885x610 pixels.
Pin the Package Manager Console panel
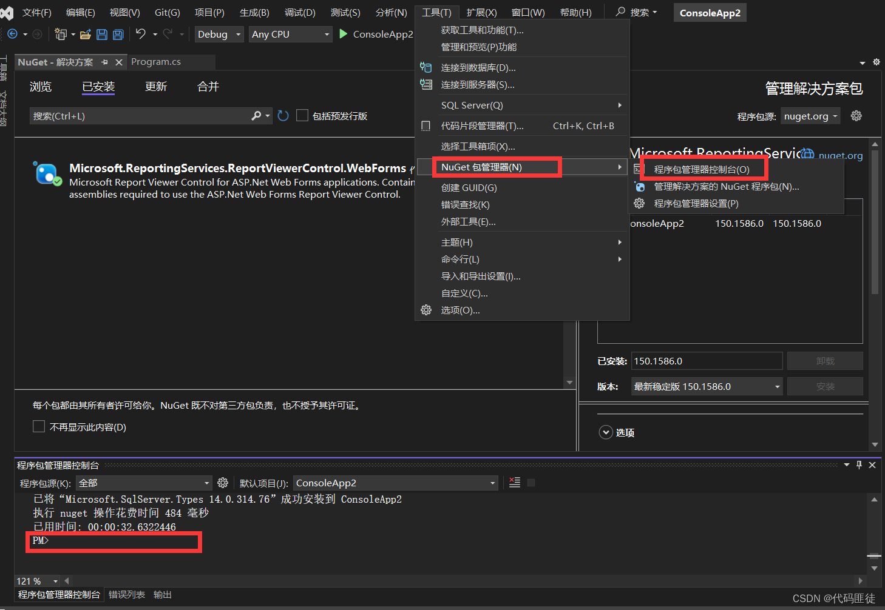pyautogui.click(x=859, y=464)
